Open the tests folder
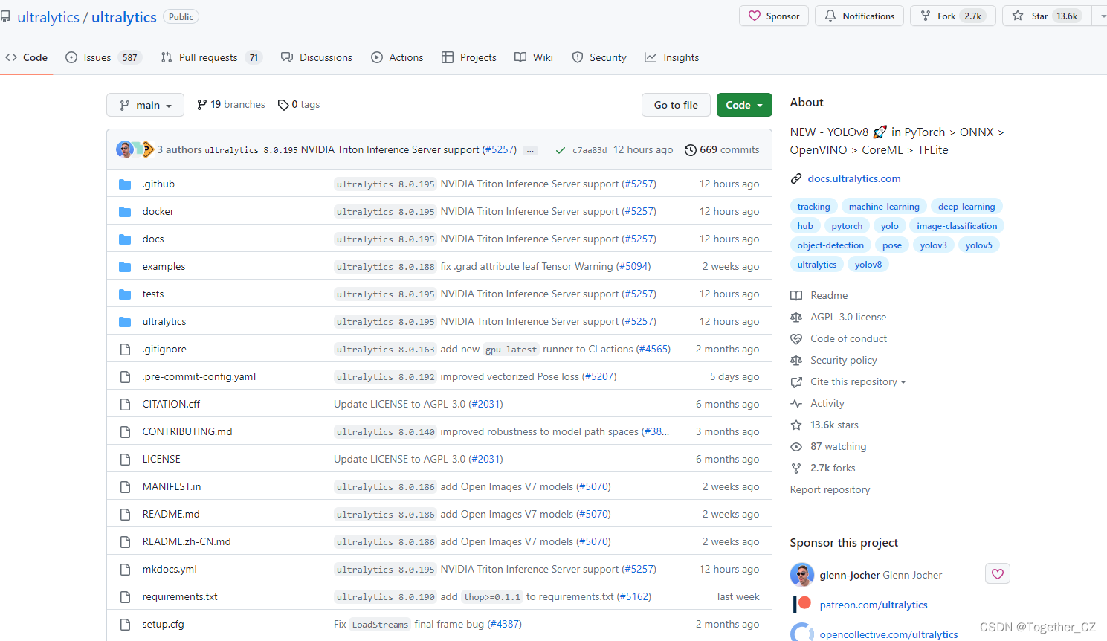1107x641 pixels. tap(153, 294)
